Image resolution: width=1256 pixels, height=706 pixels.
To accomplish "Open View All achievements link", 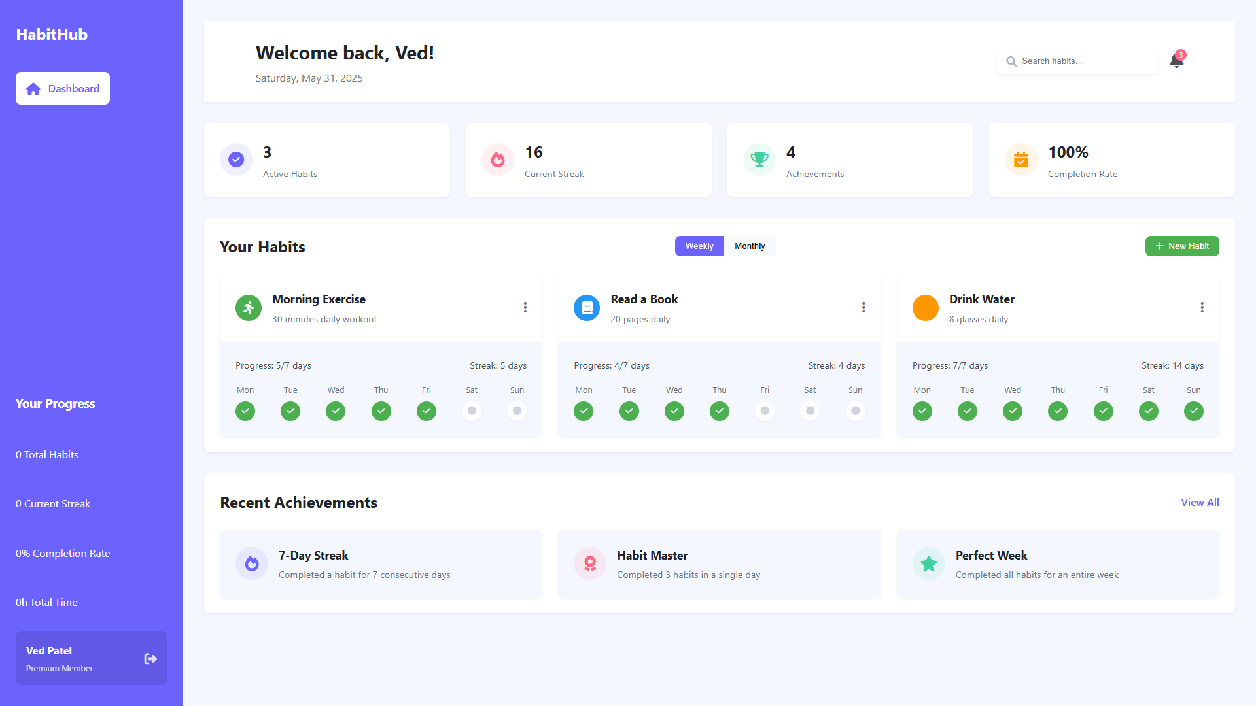I will pyautogui.click(x=1200, y=503).
